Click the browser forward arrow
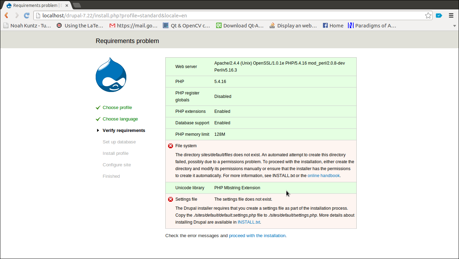The height and width of the screenshot is (259, 459). click(x=16, y=15)
